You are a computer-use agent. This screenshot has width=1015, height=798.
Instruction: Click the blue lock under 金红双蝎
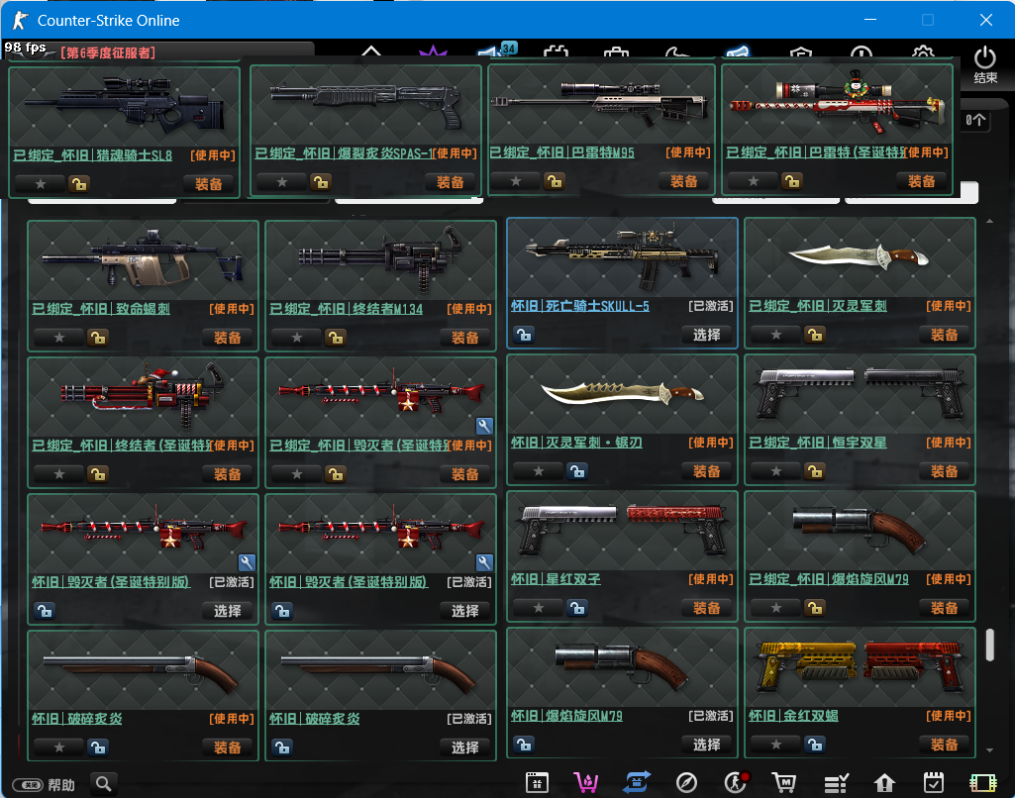[x=814, y=745]
